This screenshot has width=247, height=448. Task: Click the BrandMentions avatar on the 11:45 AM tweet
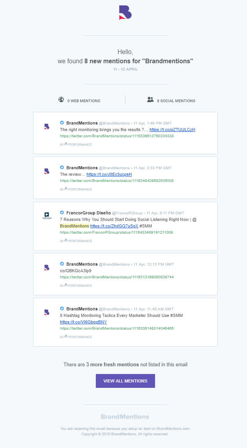pos(47,312)
